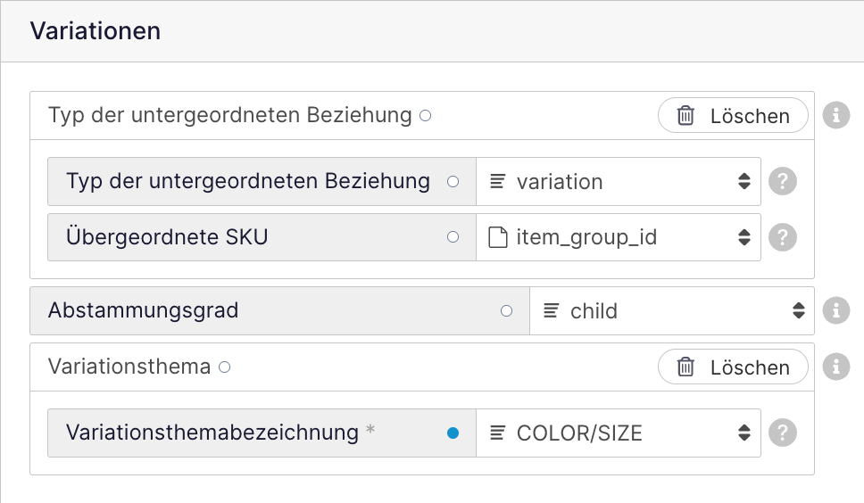This screenshot has width=864, height=503.
Task: Click the Variationen section header
Action: [96, 31]
